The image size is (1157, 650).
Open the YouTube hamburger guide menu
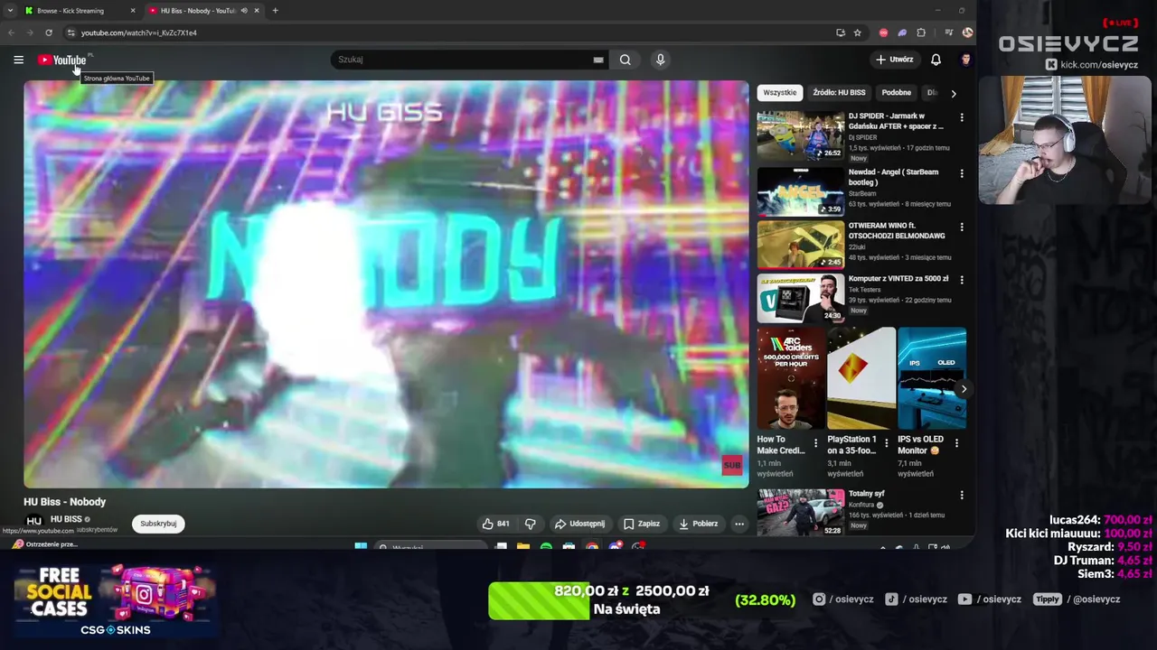(18, 60)
